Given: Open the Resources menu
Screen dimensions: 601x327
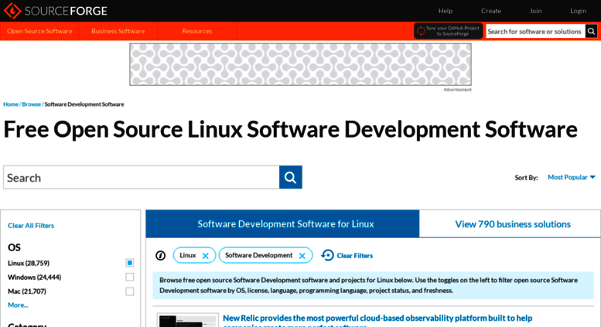Looking at the screenshot, I should tap(197, 31).
